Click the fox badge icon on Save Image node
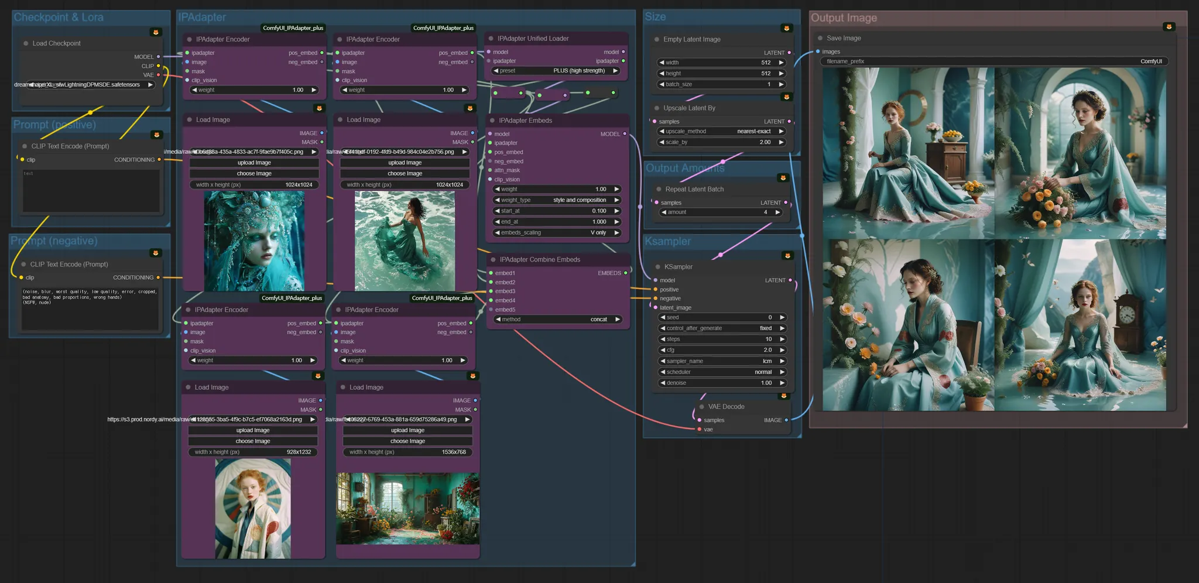The height and width of the screenshot is (583, 1199). [1169, 27]
